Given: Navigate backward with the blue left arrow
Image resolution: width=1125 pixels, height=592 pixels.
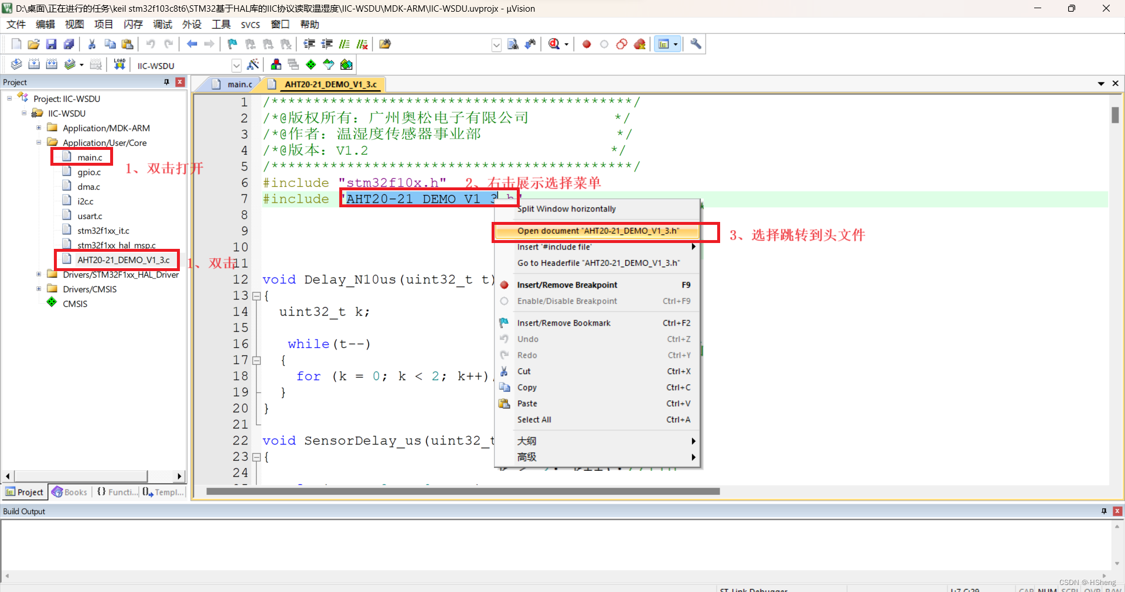Looking at the screenshot, I should [192, 44].
